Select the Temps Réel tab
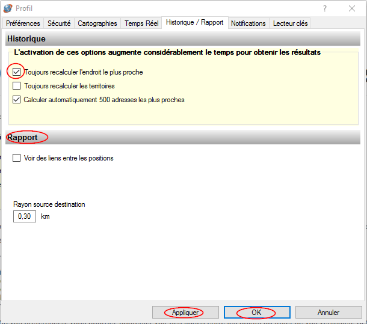The height and width of the screenshot is (324, 367). click(x=141, y=23)
